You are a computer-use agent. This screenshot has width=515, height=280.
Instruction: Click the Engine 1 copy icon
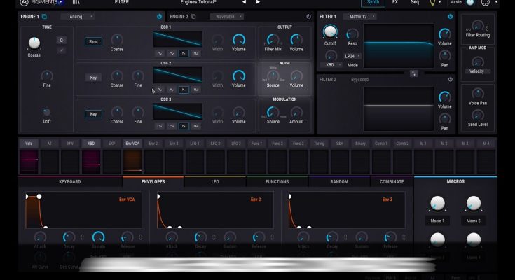(x=44, y=16)
